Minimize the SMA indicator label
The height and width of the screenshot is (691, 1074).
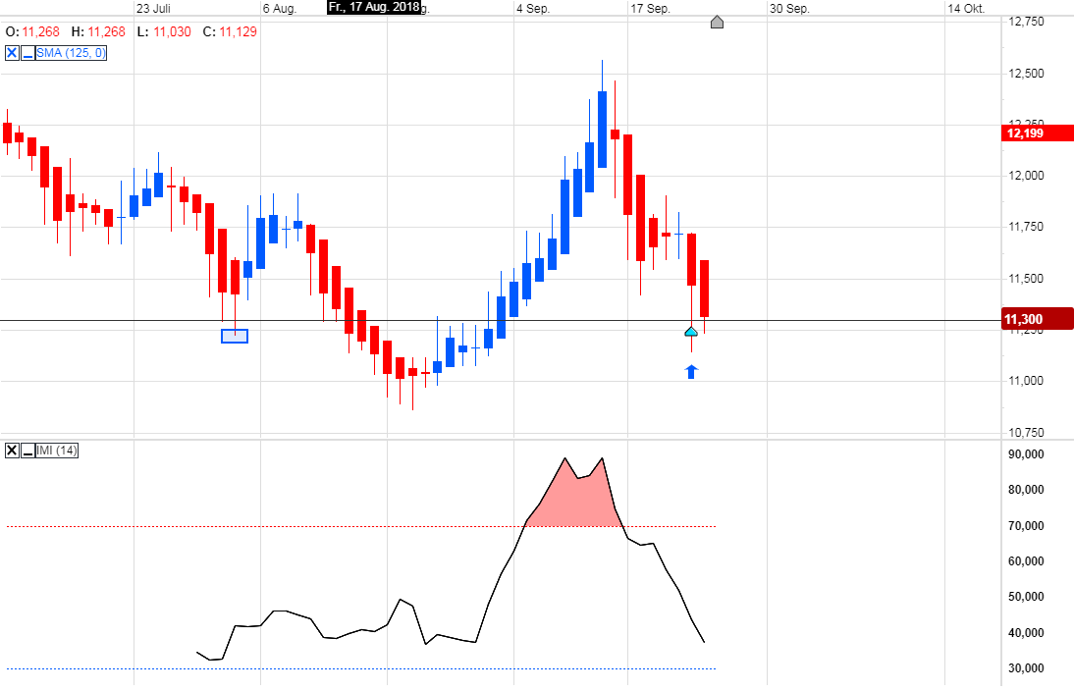(27, 53)
